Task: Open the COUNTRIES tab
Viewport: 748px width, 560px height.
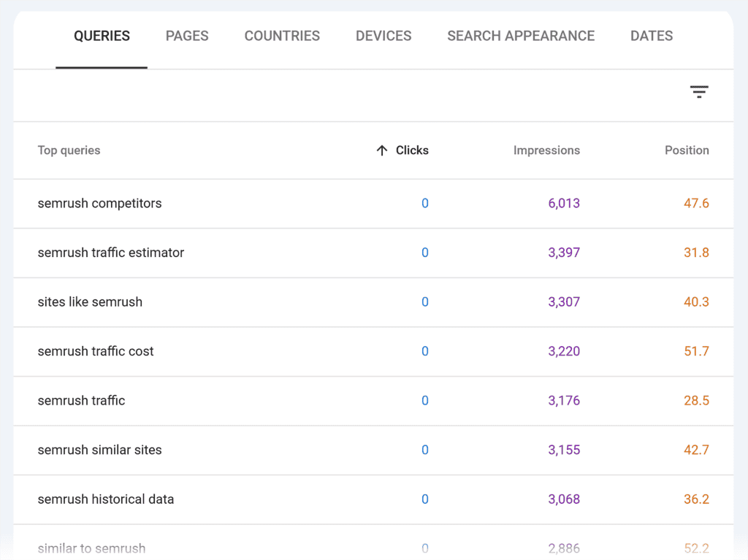Action: click(x=282, y=35)
